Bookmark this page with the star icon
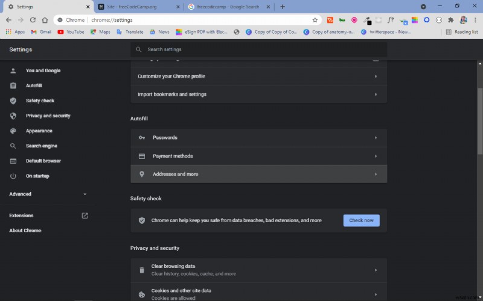 (315, 20)
